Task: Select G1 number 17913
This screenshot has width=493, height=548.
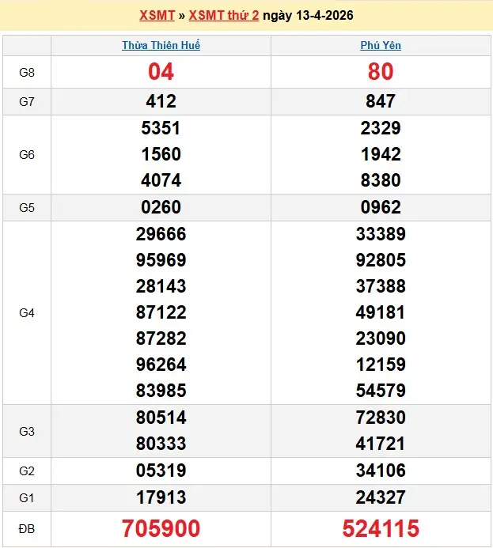Action: 161,497
